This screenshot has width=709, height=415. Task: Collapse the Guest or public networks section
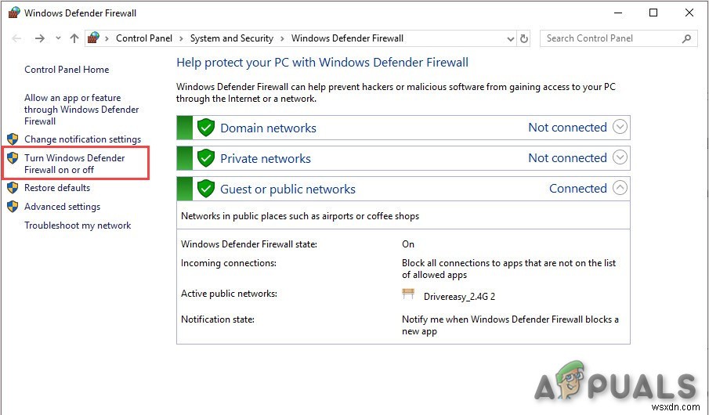click(x=620, y=188)
